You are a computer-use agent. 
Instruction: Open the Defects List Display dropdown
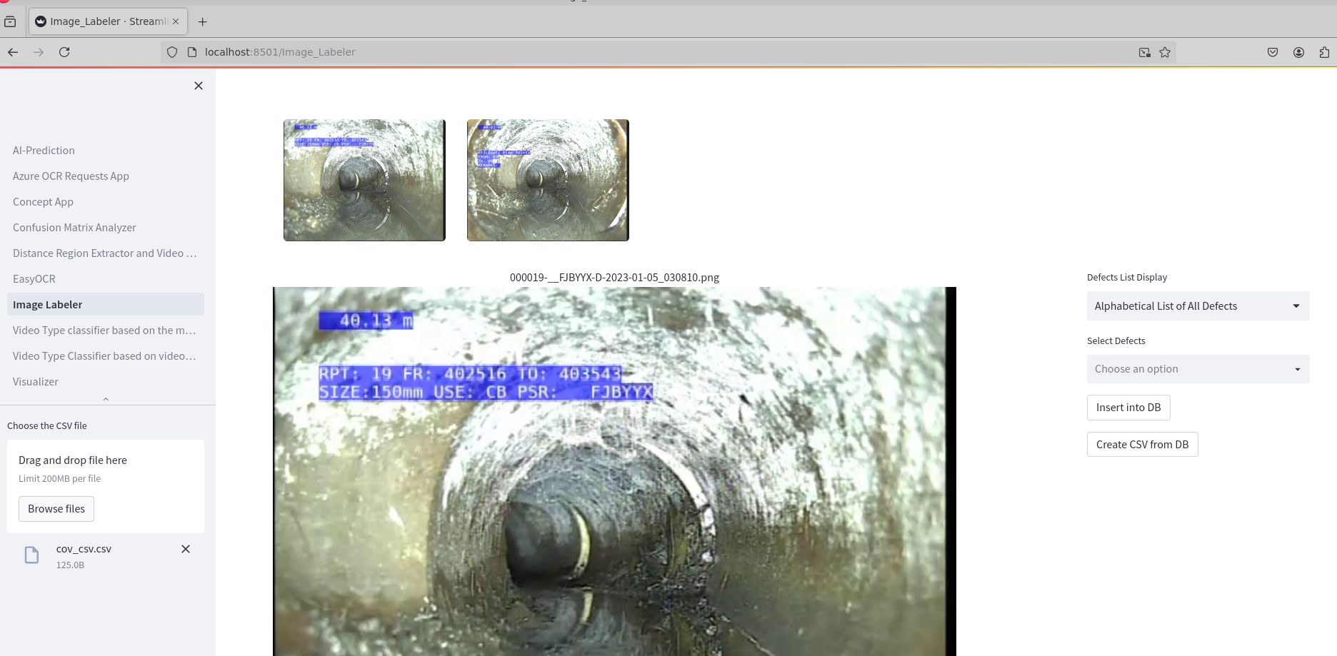coord(1198,306)
